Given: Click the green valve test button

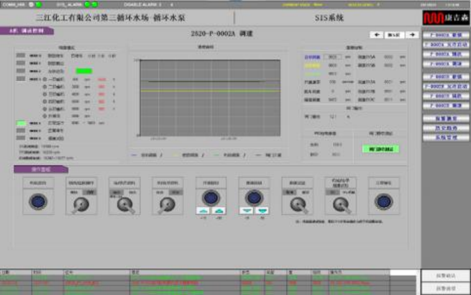Looking at the screenshot, I should click(x=380, y=149).
